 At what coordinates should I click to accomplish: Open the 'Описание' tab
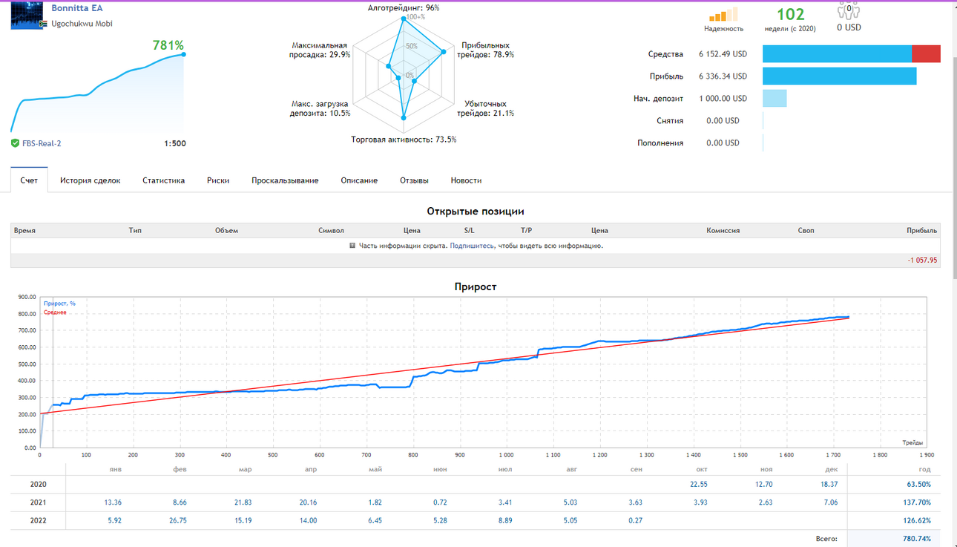pyautogui.click(x=359, y=180)
